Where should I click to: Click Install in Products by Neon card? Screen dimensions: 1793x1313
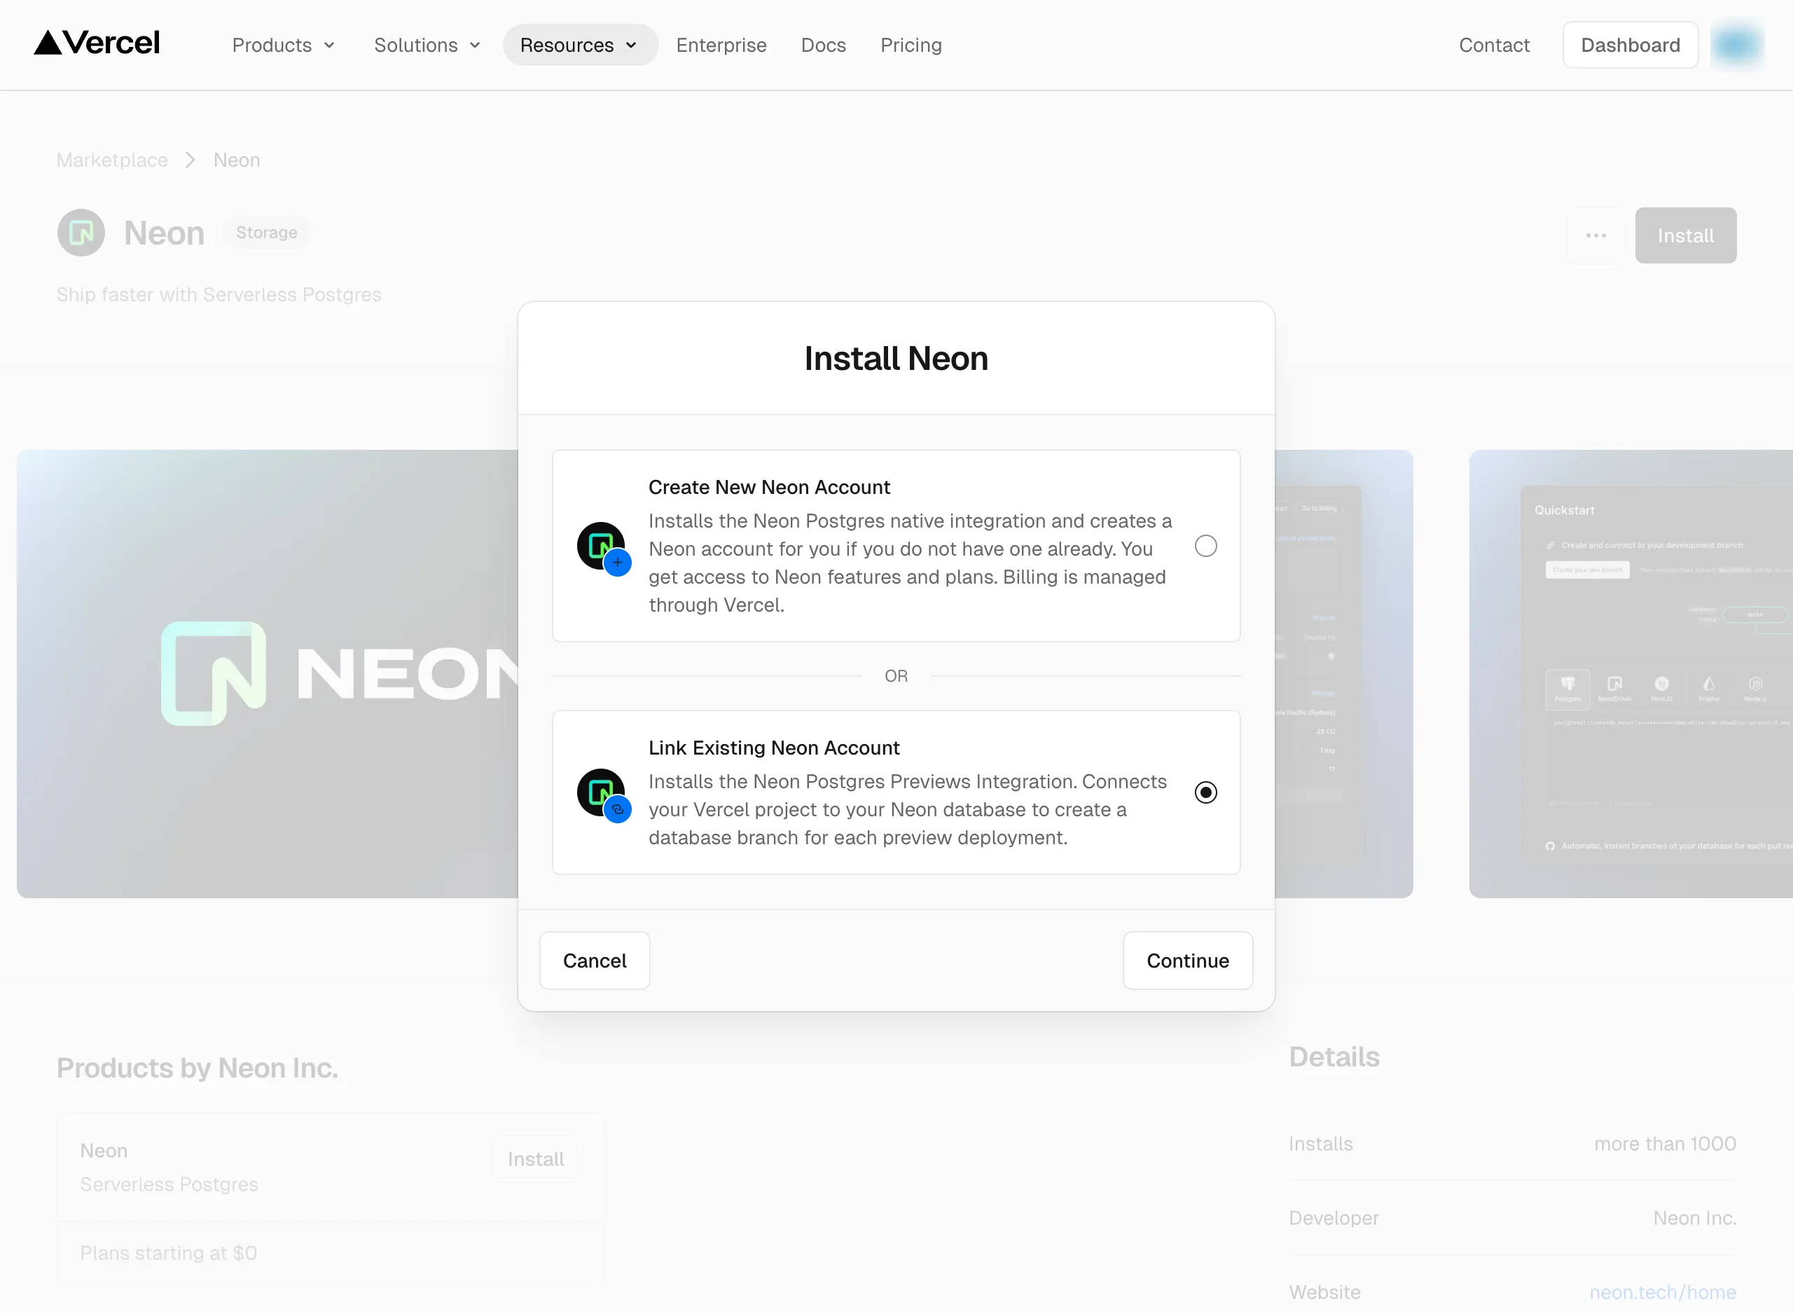[x=535, y=1159]
